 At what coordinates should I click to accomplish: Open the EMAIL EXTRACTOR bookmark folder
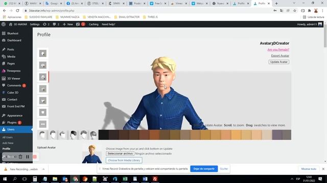[127, 17]
